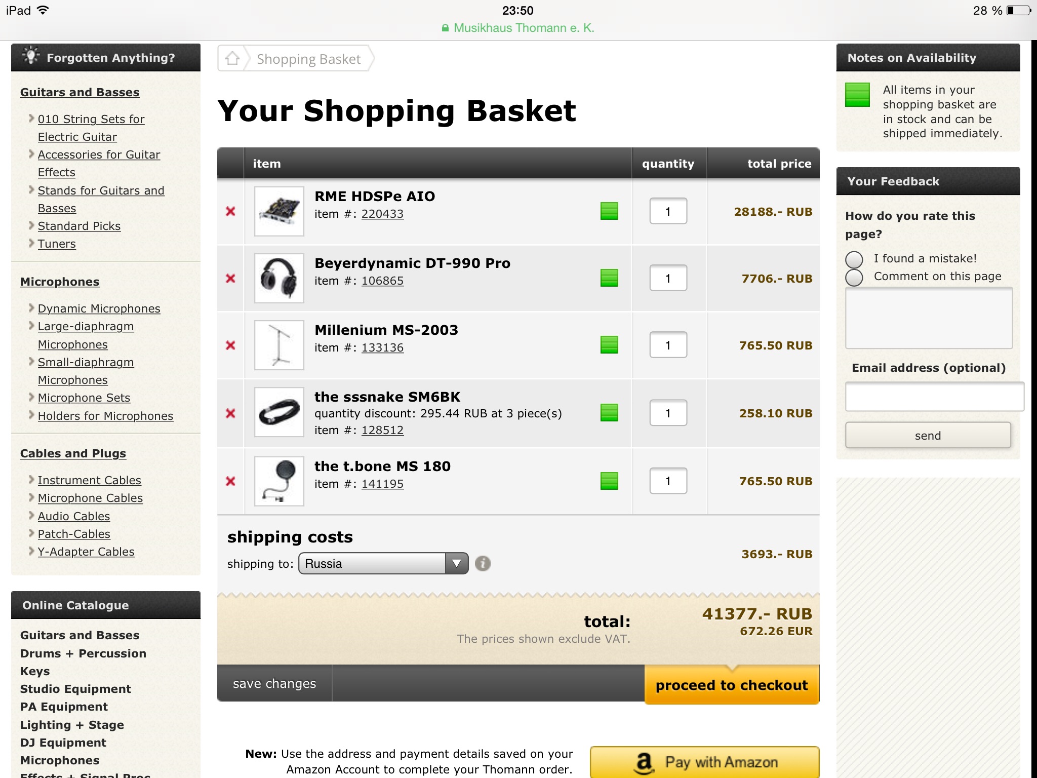
Task: Click the Pay with Amazon button
Action: 704,762
